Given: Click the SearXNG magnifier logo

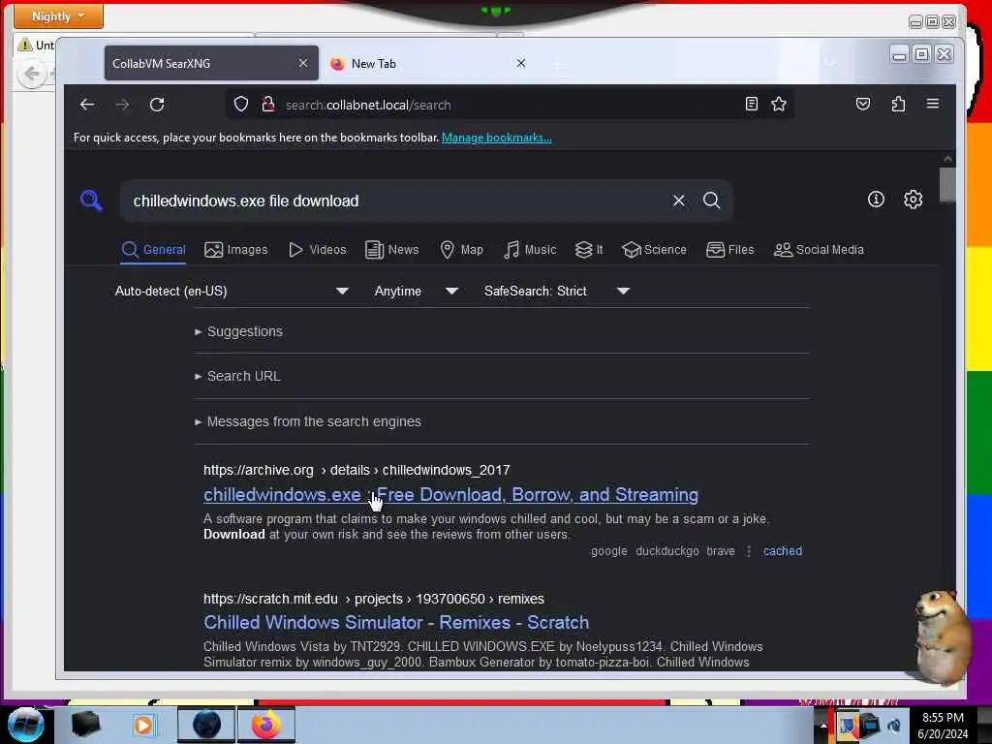Looking at the screenshot, I should pyautogui.click(x=91, y=201).
